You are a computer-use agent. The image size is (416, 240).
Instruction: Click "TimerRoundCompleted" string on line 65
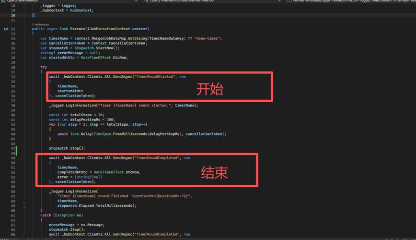pos(157,234)
